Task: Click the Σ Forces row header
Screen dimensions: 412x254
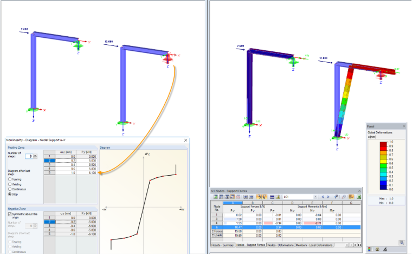Action: coord(217,231)
